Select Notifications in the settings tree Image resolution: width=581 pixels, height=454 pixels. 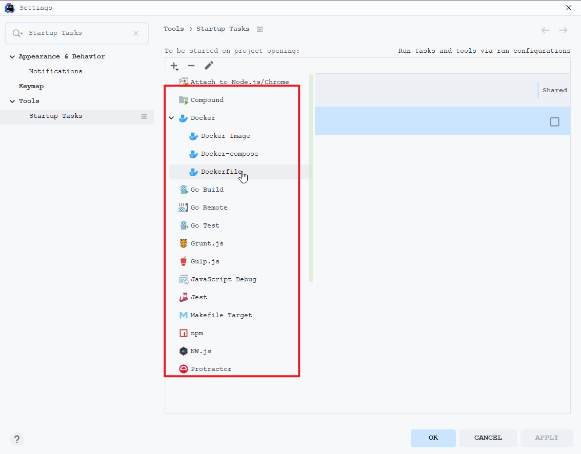click(55, 71)
